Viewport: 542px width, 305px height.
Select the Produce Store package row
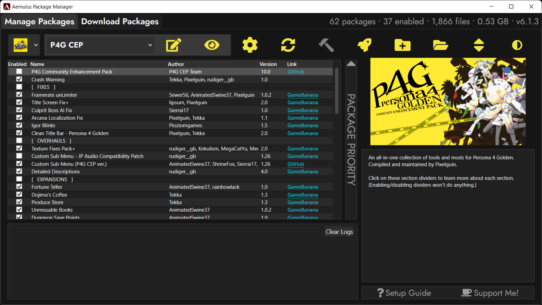pos(170,202)
